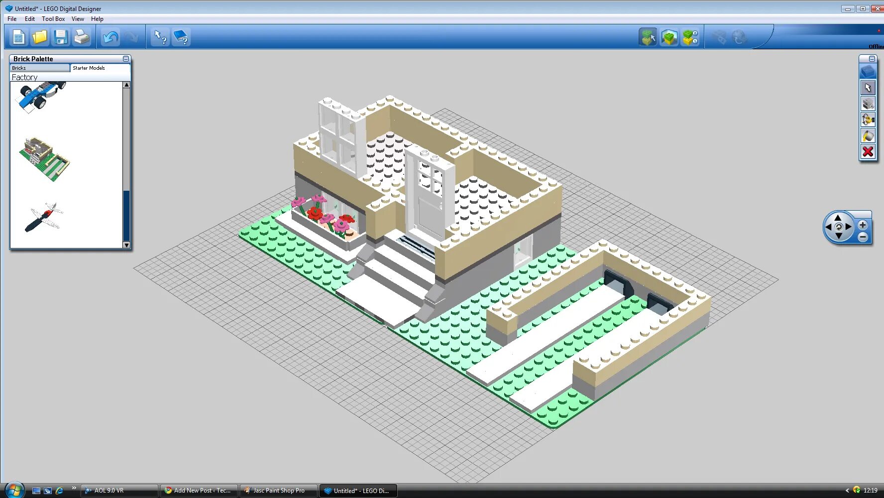Image resolution: width=884 pixels, height=498 pixels.
Task: Click the Switch between windows quick launch icon
Action: [x=48, y=491]
